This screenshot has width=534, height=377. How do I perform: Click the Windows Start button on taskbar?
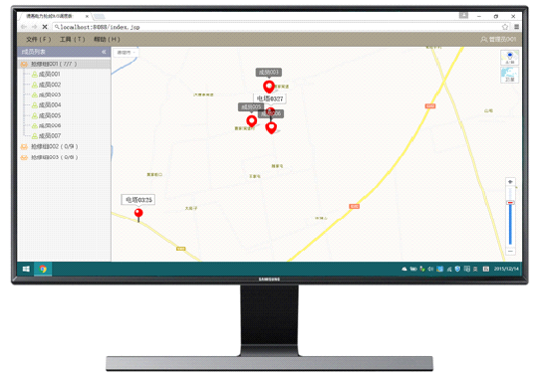pyautogui.click(x=26, y=269)
